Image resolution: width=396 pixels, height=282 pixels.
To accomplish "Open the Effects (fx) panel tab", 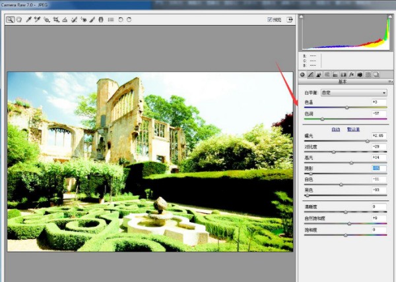I will (352, 74).
